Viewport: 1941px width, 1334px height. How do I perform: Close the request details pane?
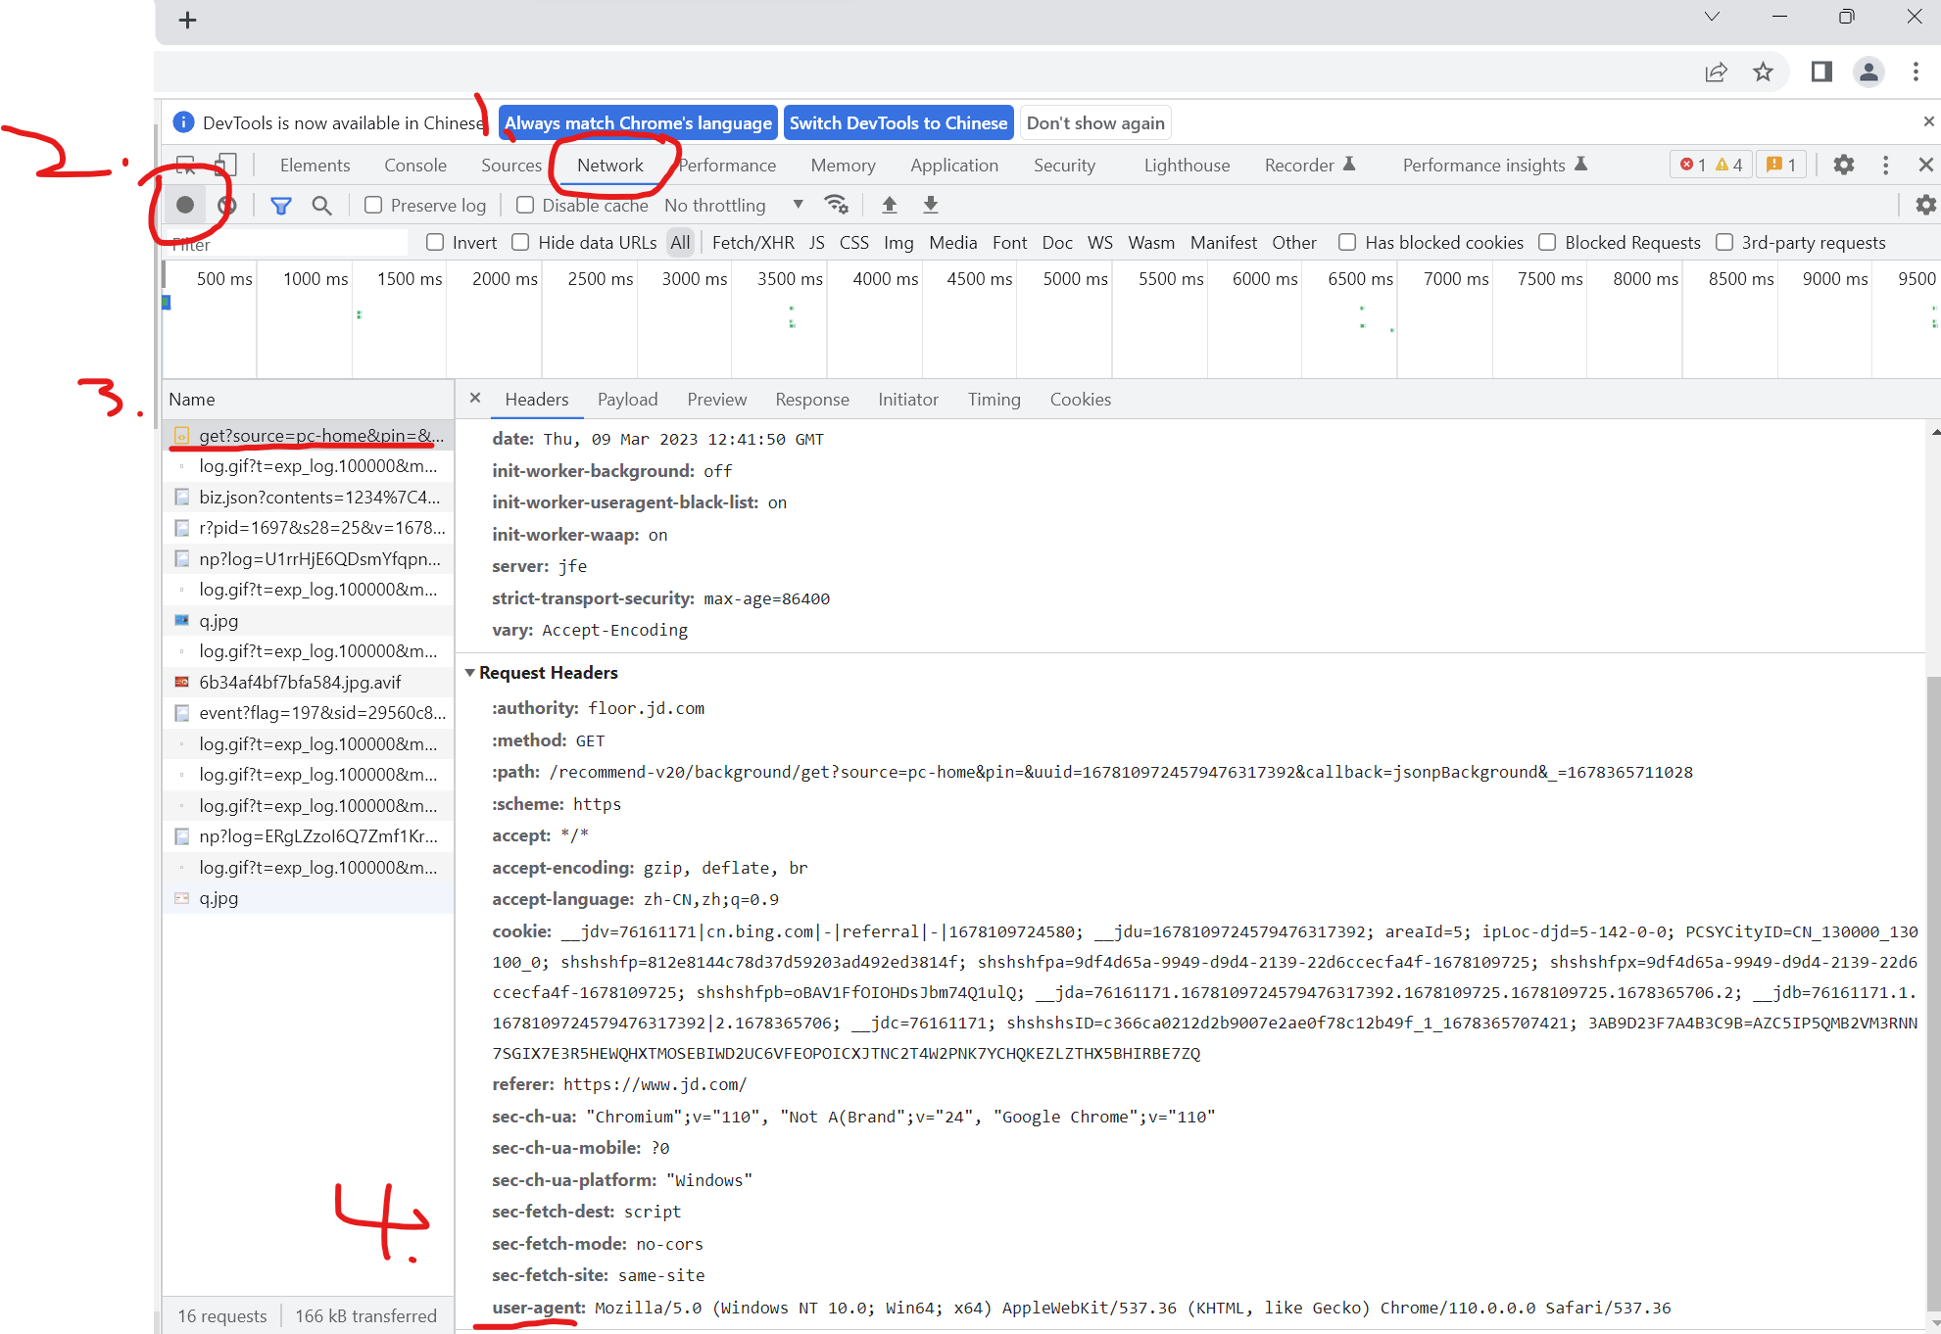coord(475,398)
